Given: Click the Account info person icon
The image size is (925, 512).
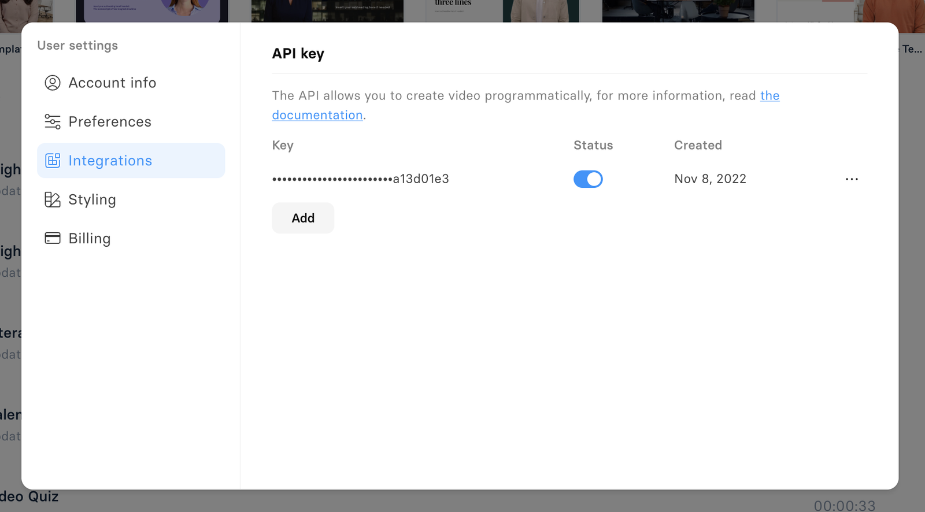Looking at the screenshot, I should [53, 83].
